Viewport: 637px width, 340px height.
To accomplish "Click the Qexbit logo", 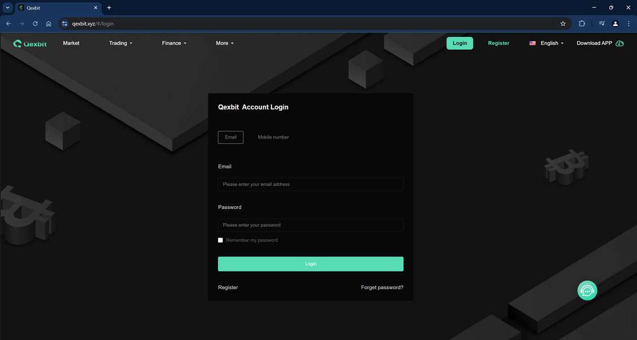I will [30, 43].
